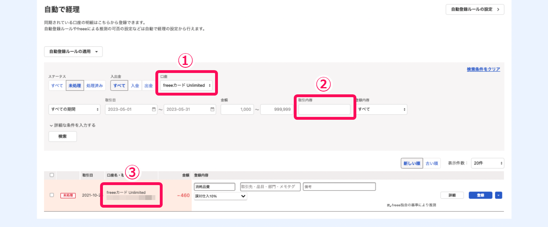Open 詳細 for the transaction
Image resolution: width=548 pixels, height=227 pixels.
tap(452, 195)
